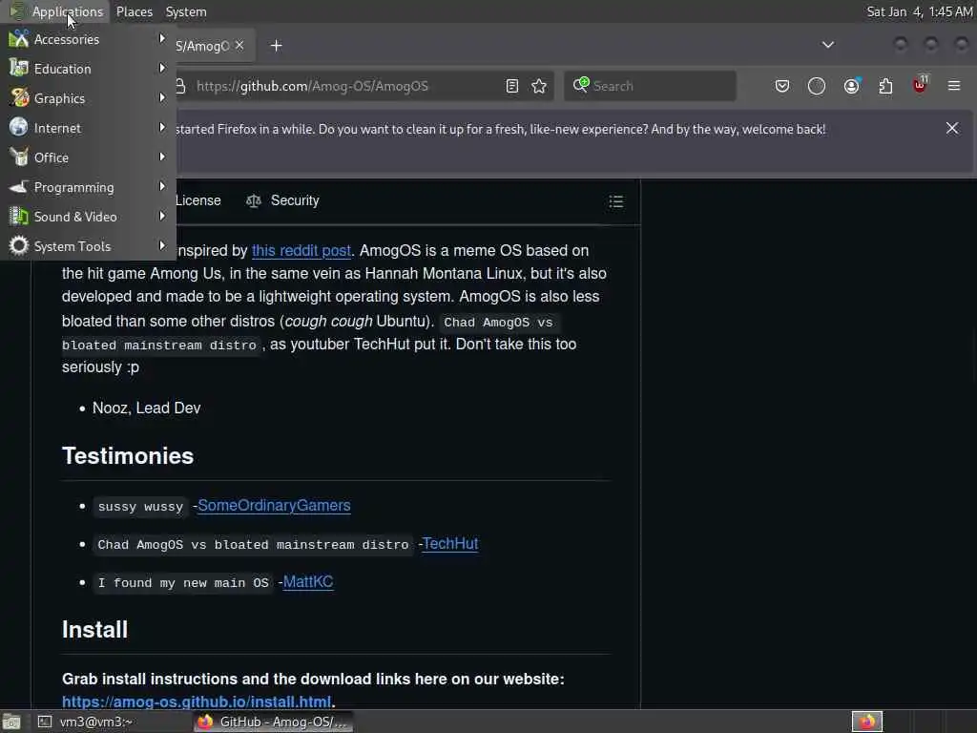Click the Applications menu in top panel
This screenshot has height=733, width=977.
coord(68,11)
